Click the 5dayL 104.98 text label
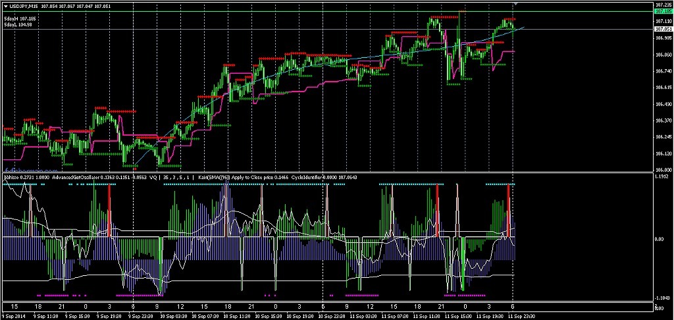 (18, 25)
